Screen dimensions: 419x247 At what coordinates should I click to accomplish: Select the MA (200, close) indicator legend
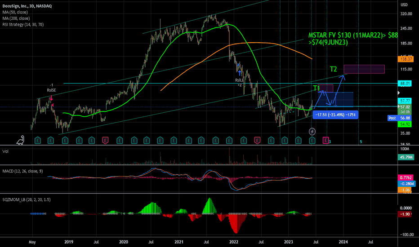pyautogui.click(x=16, y=18)
